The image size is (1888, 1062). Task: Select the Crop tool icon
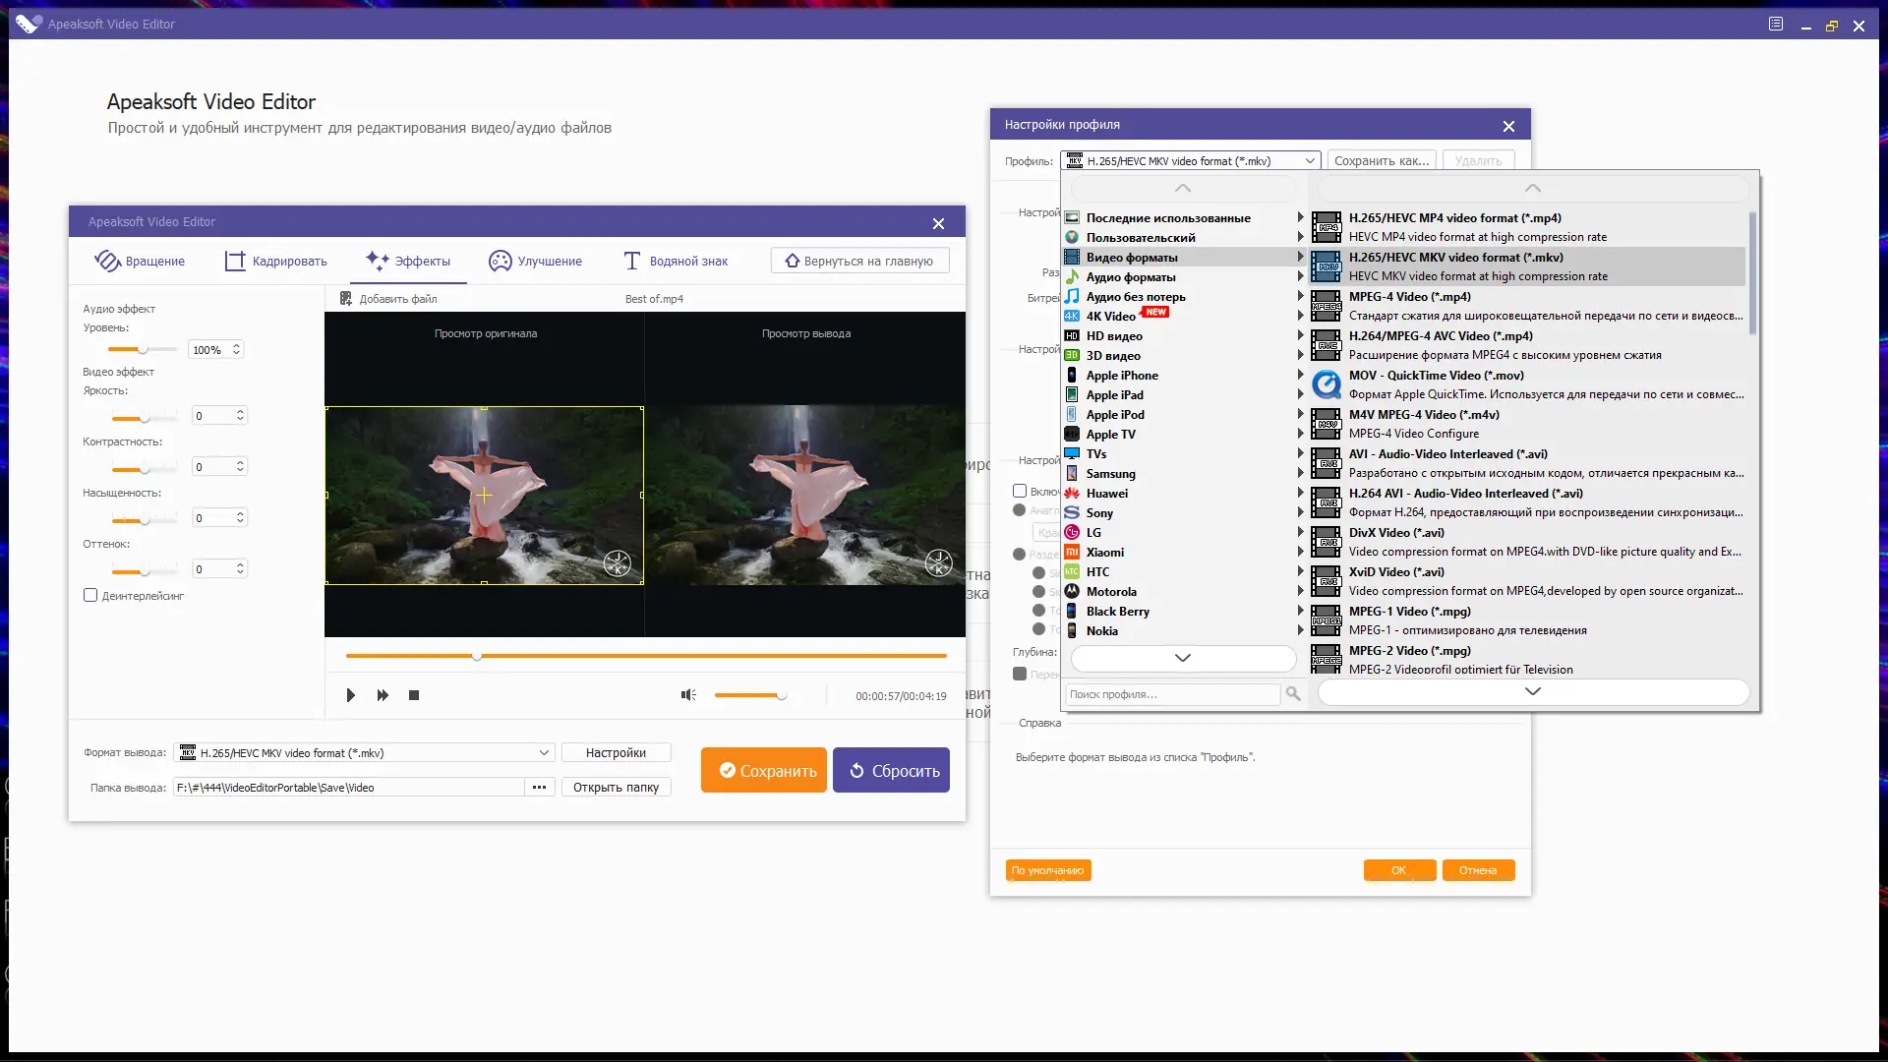(x=235, y=261)
